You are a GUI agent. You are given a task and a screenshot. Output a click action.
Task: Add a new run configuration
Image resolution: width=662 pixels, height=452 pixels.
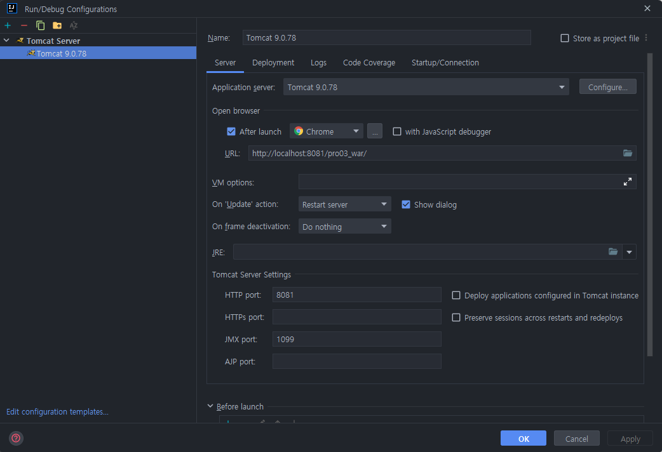click(x=8, y=25)
